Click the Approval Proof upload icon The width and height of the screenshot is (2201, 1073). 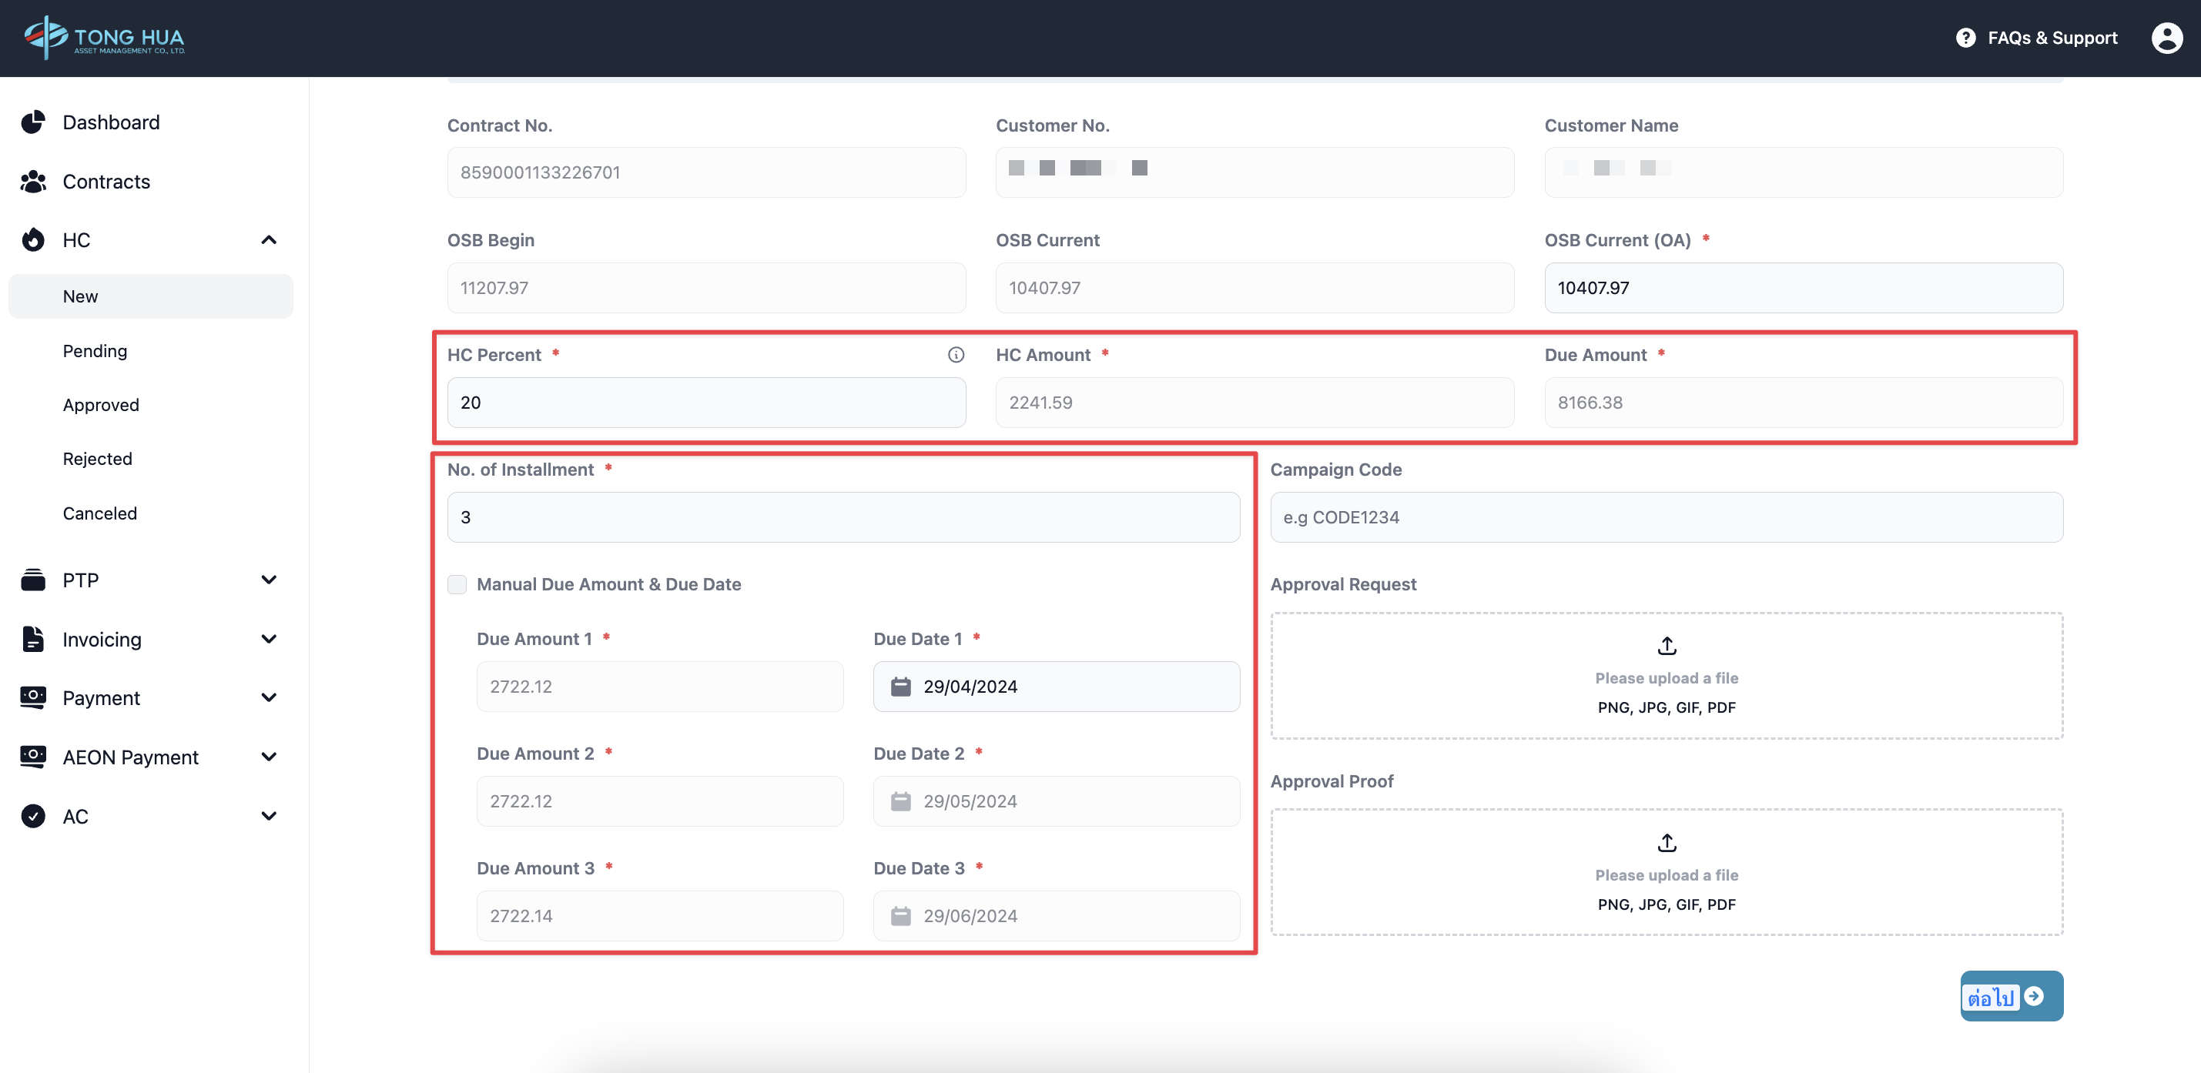[x=1666, y=843]
